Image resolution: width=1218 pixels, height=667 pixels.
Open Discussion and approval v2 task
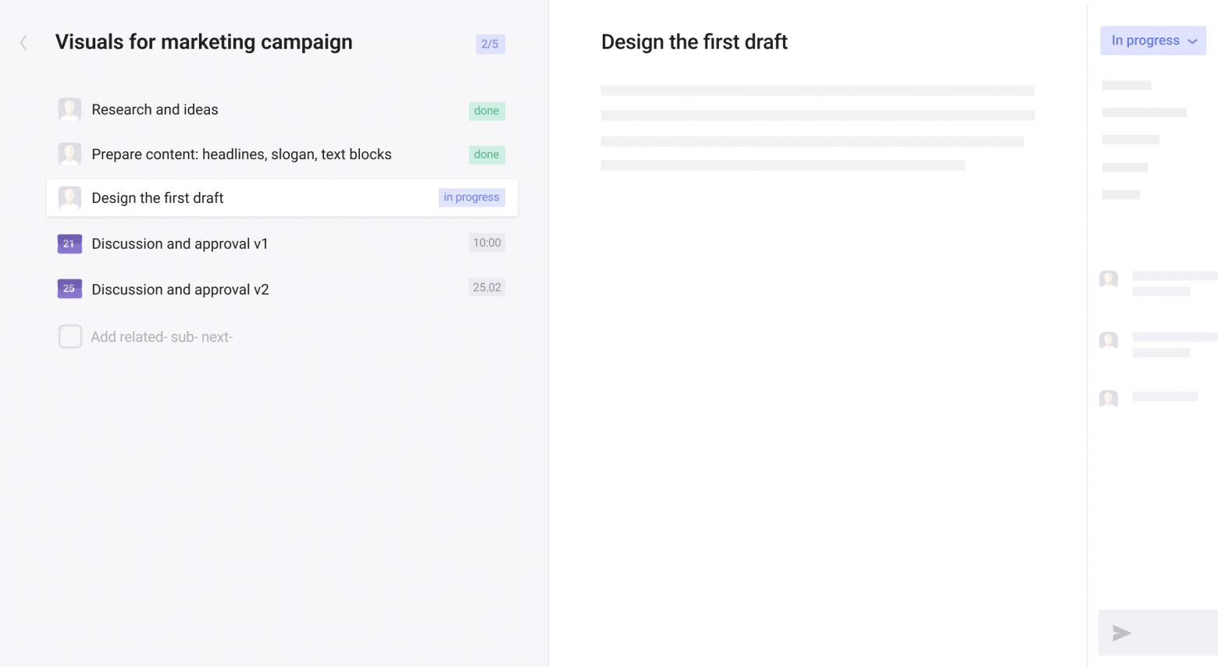[180, 289]
